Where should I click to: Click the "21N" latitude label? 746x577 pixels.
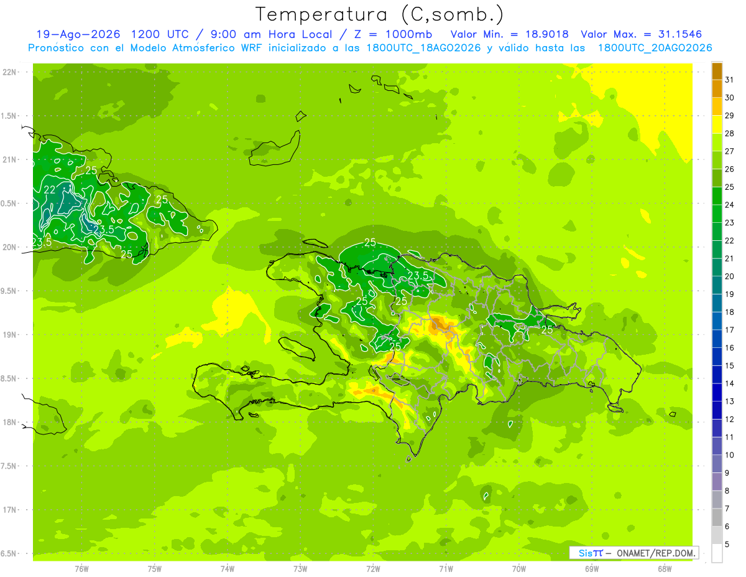pyautogui.click(x=11, y=160)
